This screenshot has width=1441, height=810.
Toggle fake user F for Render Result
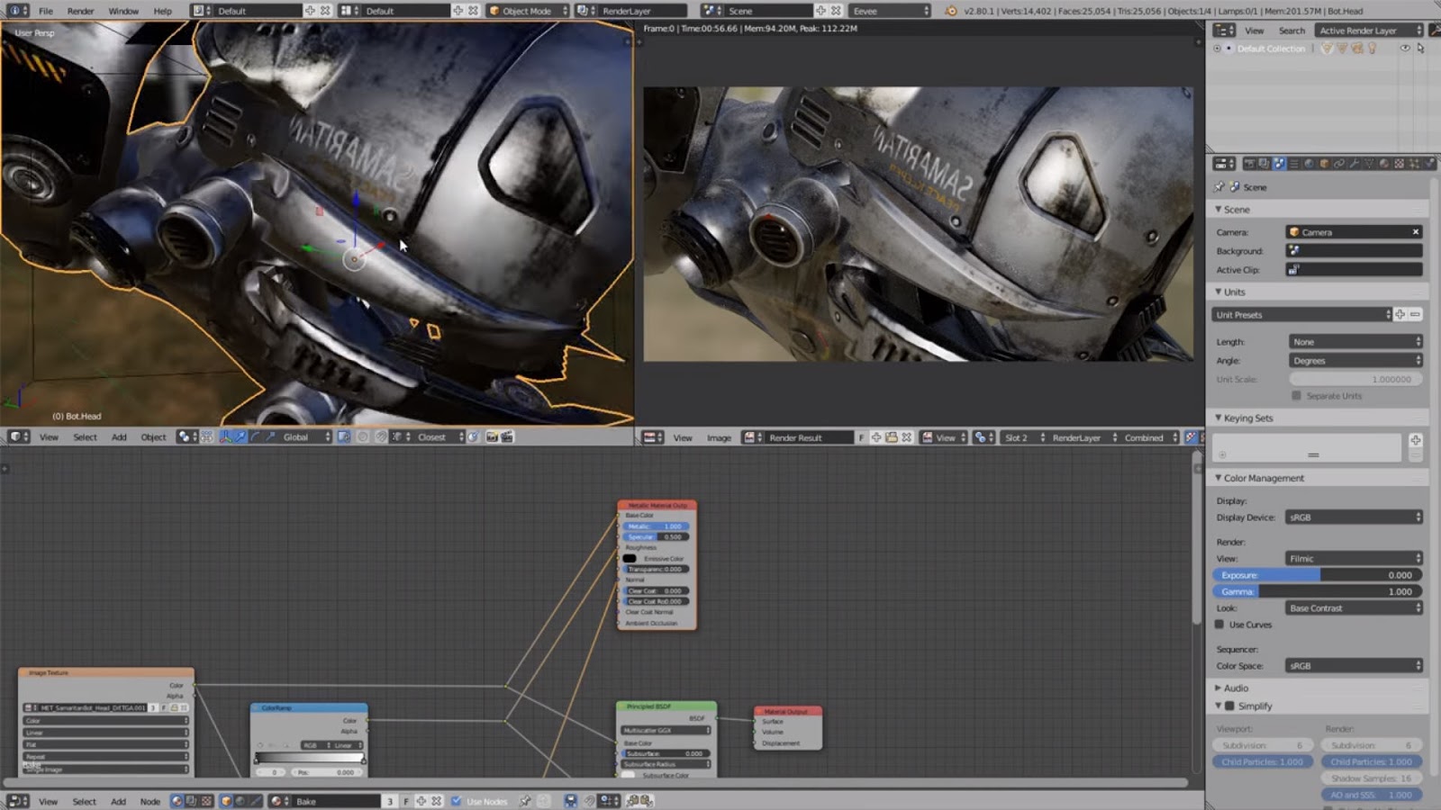[x=861, y=437]
